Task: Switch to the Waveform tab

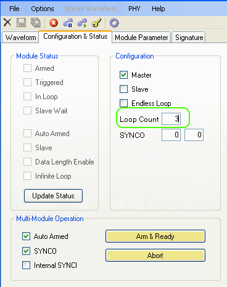Action: [x=20, y=38]
